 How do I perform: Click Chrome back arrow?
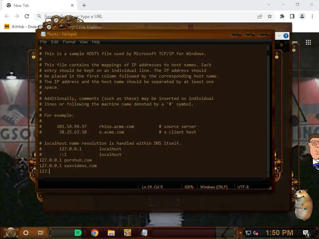(x=7, y=16)
